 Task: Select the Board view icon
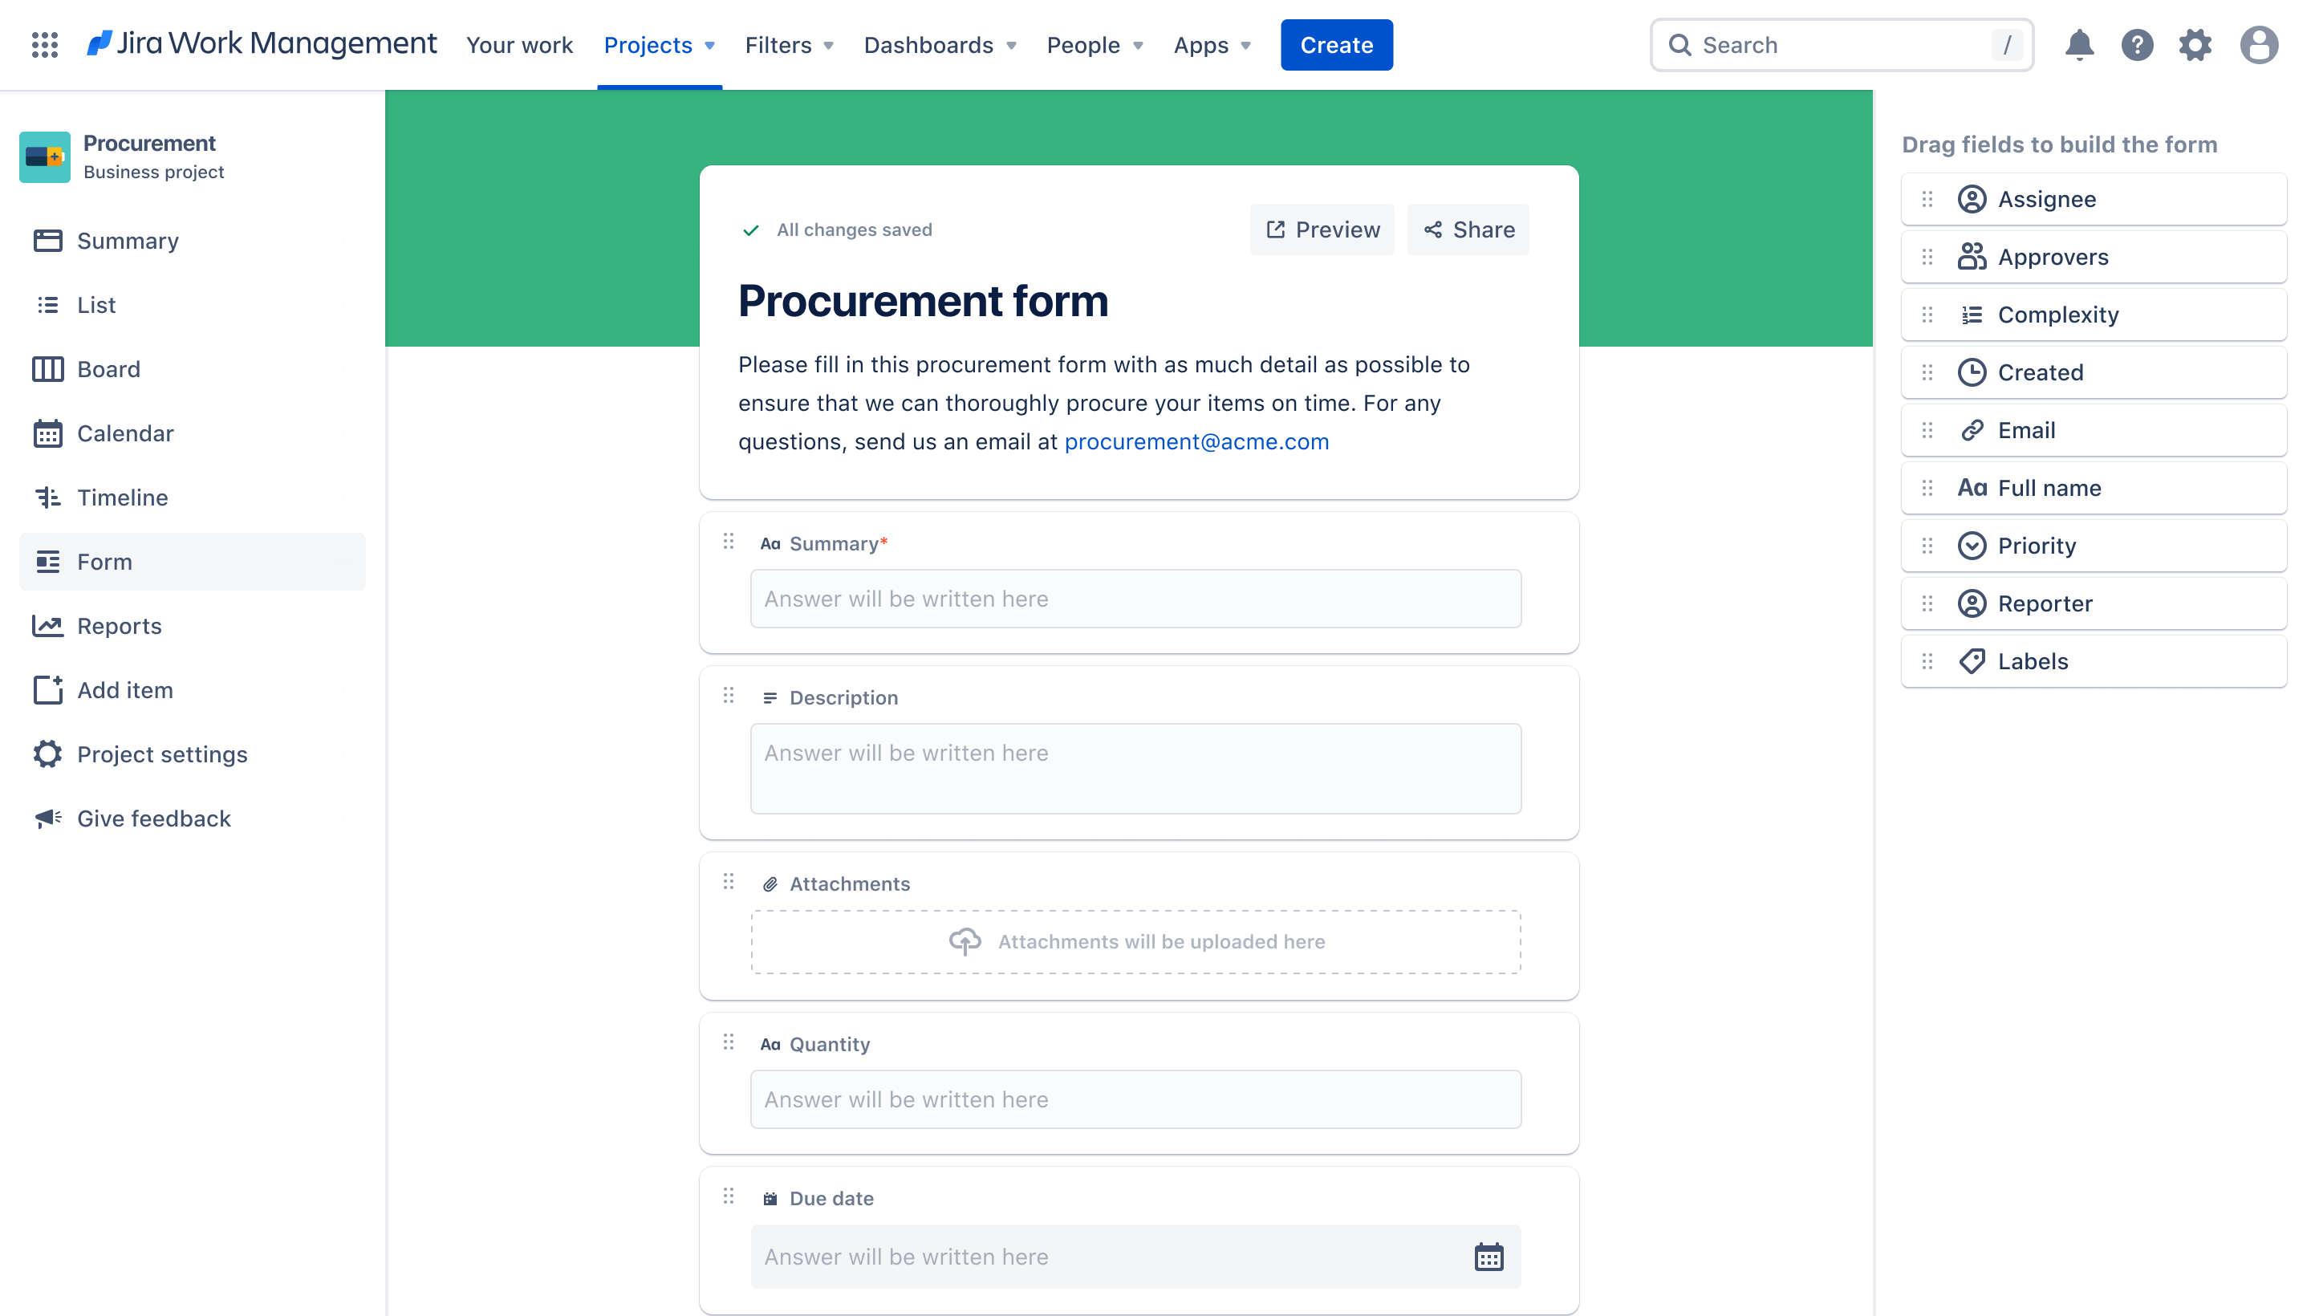pyautogui.click(x=46, y=368)
